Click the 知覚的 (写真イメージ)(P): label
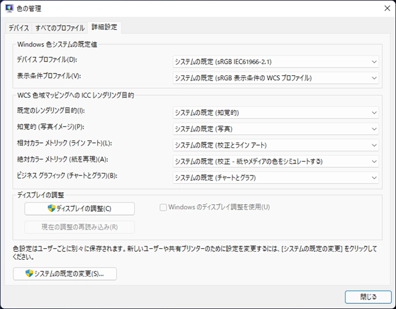The height and width of the screenshot is (309, 396). pyautogui.click(x=50, y=127)
